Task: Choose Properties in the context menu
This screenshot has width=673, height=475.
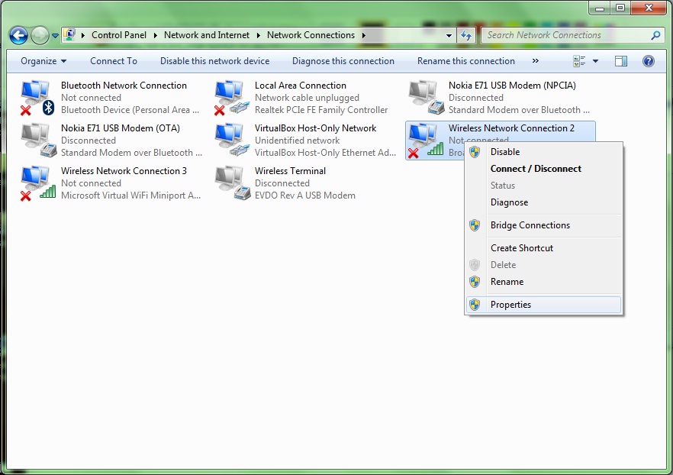Action: [543, 305]
